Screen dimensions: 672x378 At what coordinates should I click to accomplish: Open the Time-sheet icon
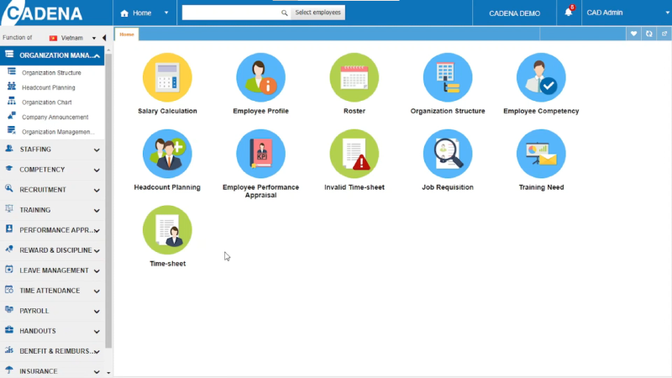167,230
